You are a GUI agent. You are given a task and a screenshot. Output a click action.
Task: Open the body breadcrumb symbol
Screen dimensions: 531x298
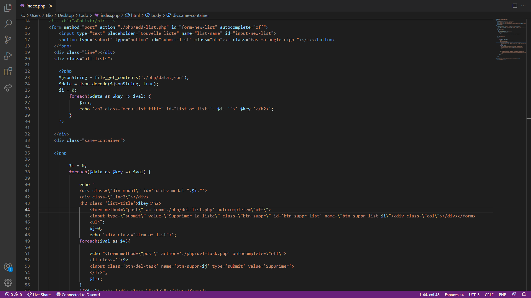pos(153,15)
